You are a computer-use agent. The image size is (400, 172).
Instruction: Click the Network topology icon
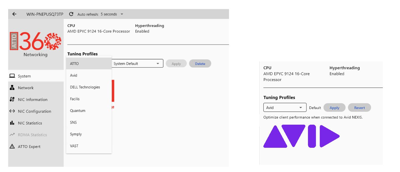click(x=12, y=88)
